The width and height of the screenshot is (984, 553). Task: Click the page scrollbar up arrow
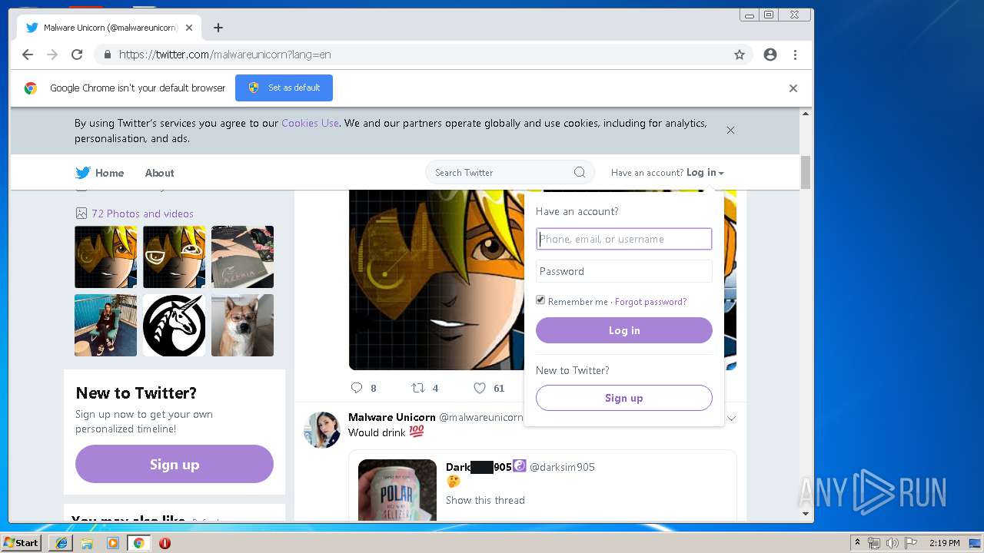pyautogui.click(x=806, y=114)
